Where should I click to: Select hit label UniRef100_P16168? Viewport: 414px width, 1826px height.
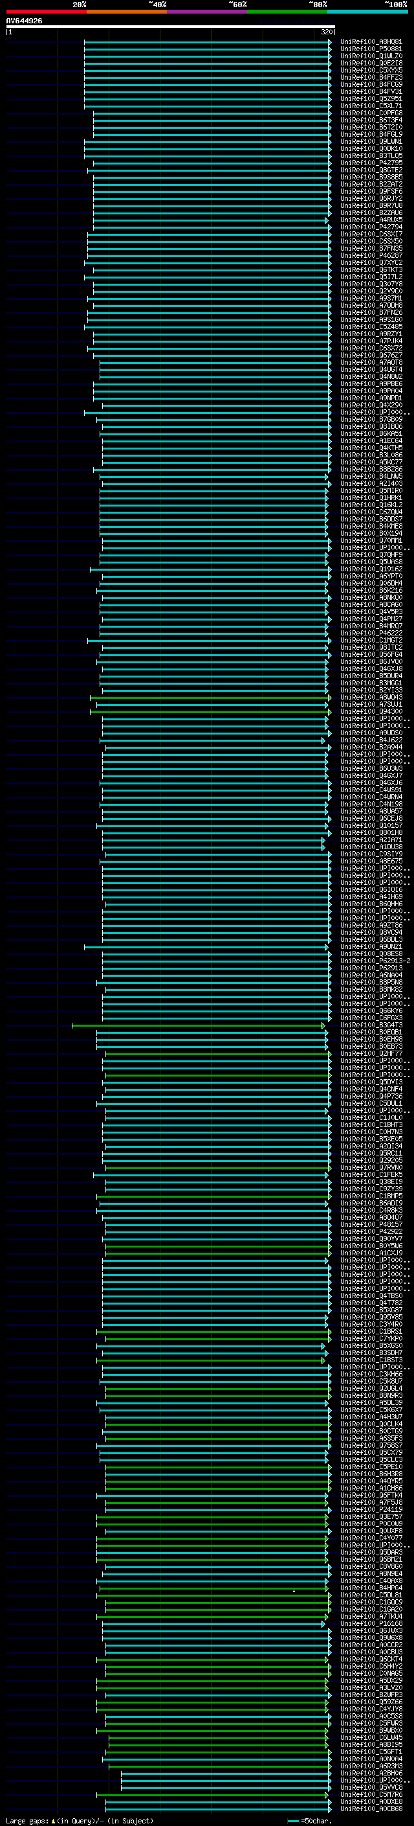371,1623
